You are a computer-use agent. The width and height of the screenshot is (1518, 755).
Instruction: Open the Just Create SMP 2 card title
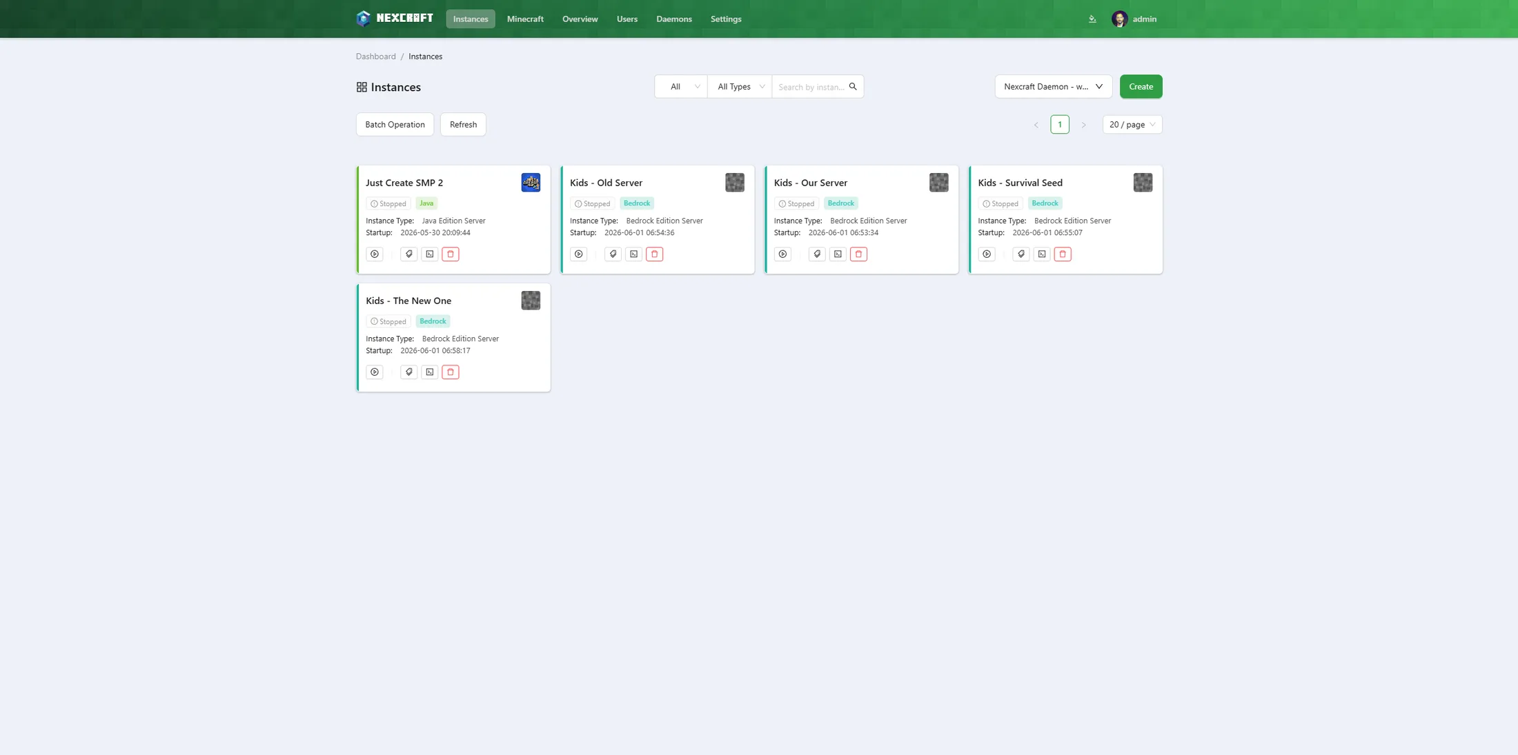click(x=404, y=183)
